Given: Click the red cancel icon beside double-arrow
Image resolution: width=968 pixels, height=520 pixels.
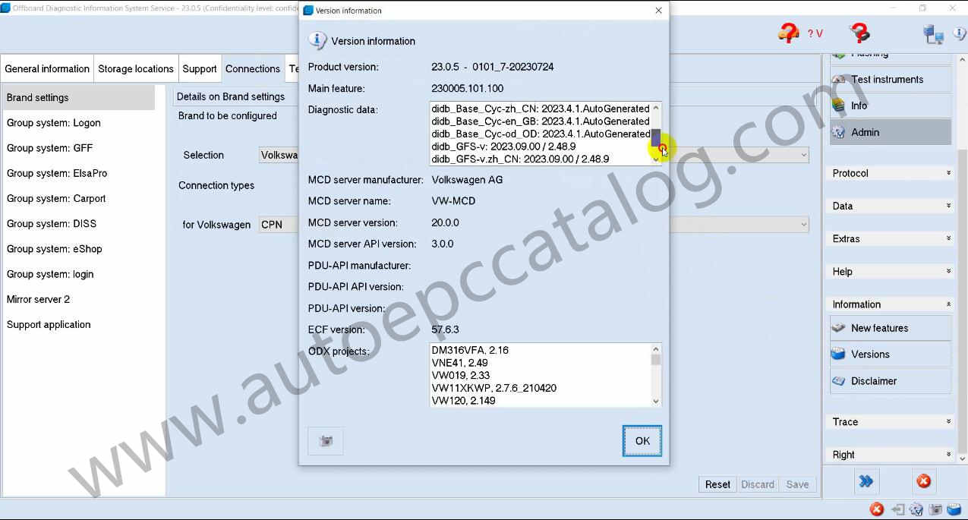Looking at the screenshot, I should click(x=923, y=481).
